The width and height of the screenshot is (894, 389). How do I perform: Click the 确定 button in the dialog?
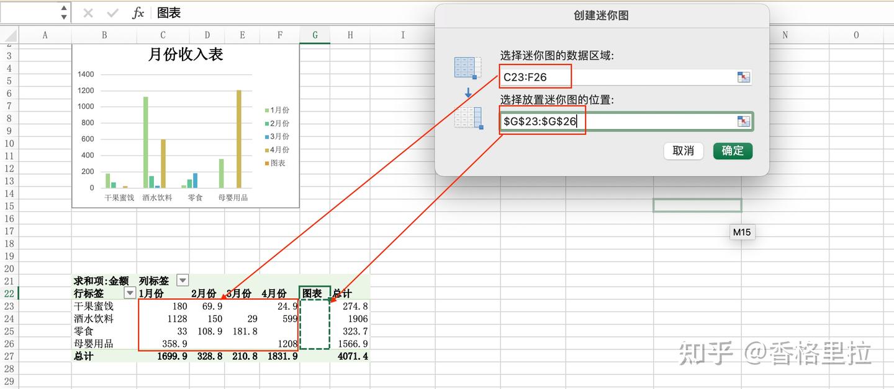click(733, 151)
